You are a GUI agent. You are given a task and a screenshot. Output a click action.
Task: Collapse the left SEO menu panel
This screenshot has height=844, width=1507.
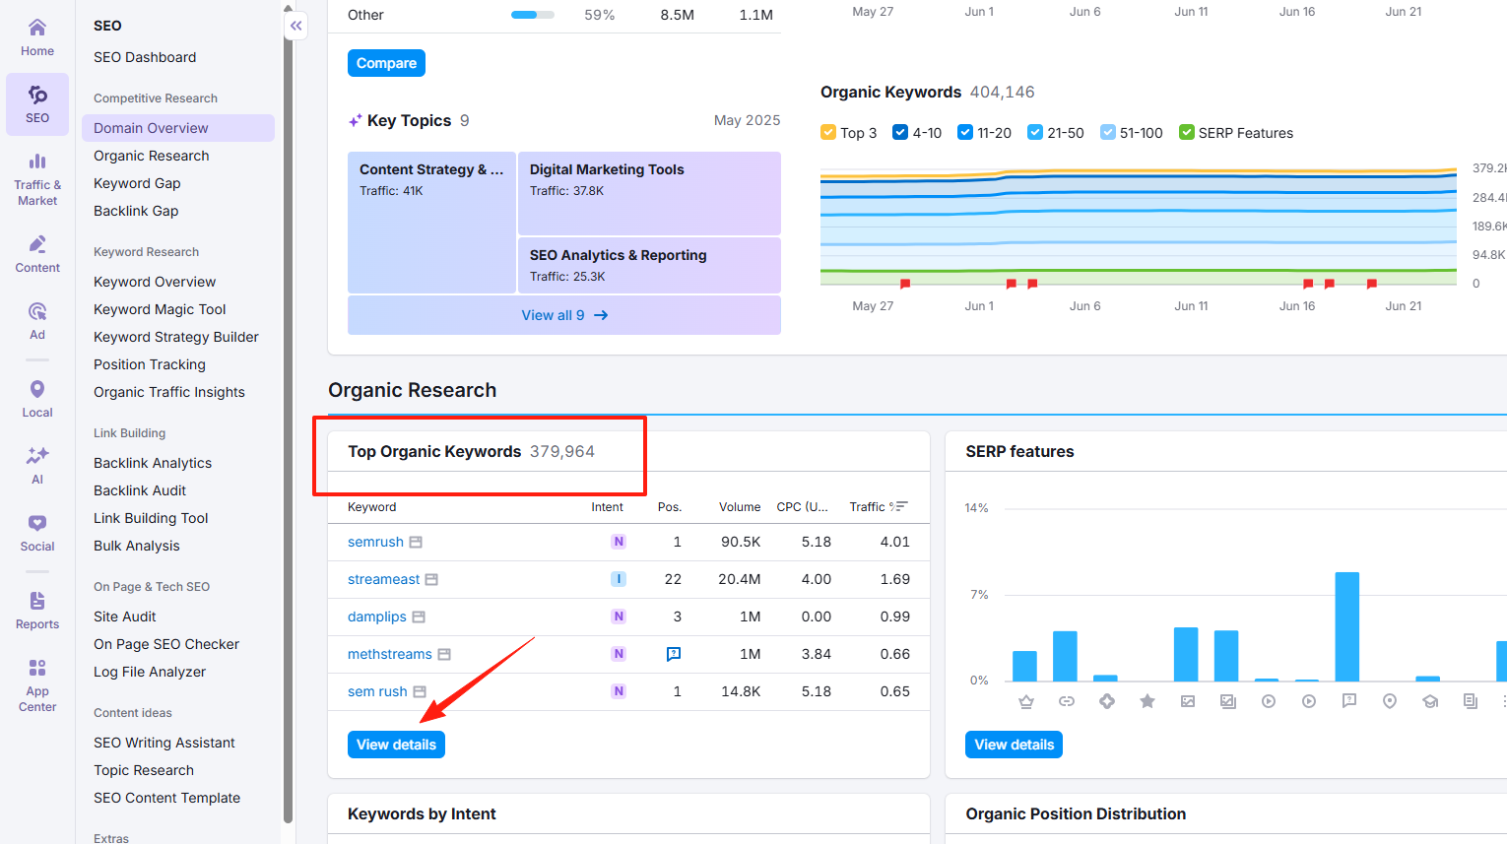(x=296, y=26)
